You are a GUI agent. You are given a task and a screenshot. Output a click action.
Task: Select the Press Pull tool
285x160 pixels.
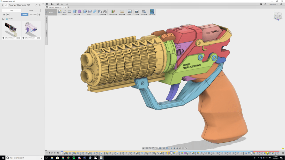pyautogui.click(x=85, y=11)
